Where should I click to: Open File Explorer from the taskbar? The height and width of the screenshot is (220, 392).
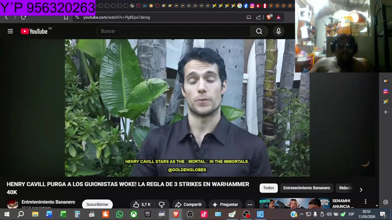pyautogui.click(x=35, y=214)
